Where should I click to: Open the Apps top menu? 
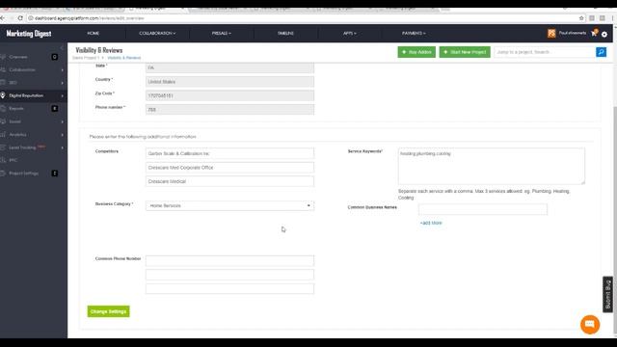(x=349, y=34)
